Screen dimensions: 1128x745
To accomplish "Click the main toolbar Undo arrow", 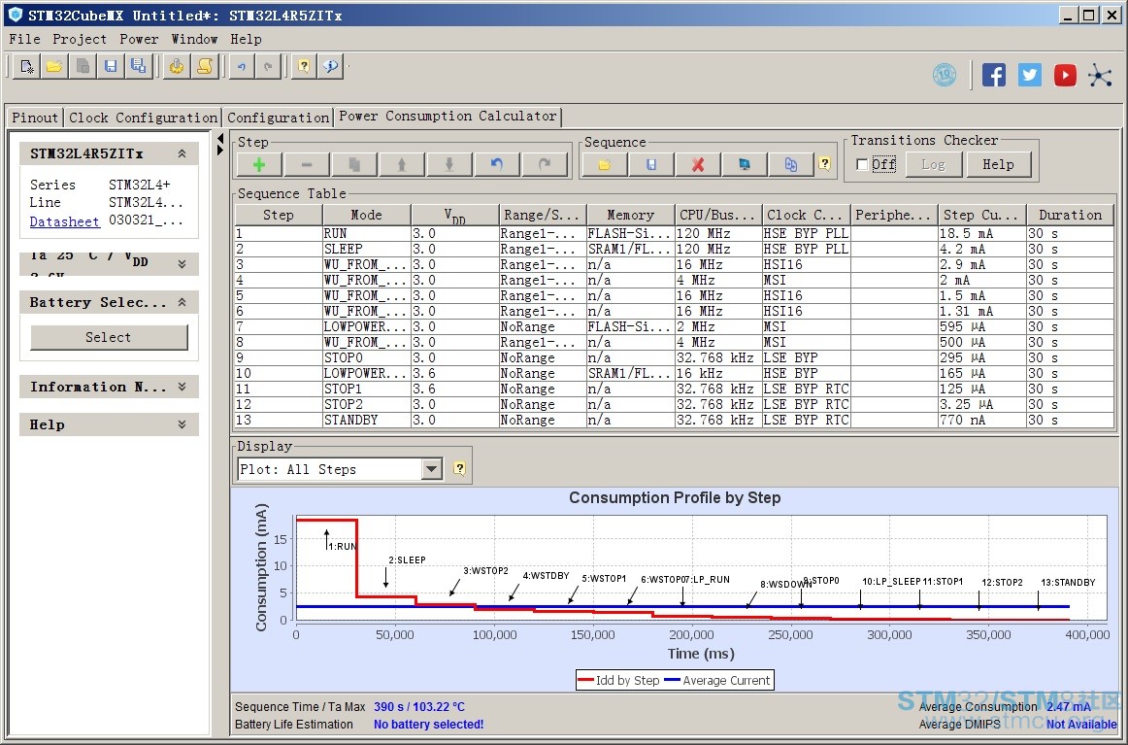I will [242, 67].
